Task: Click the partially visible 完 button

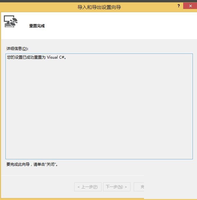Action: [139, 187]
